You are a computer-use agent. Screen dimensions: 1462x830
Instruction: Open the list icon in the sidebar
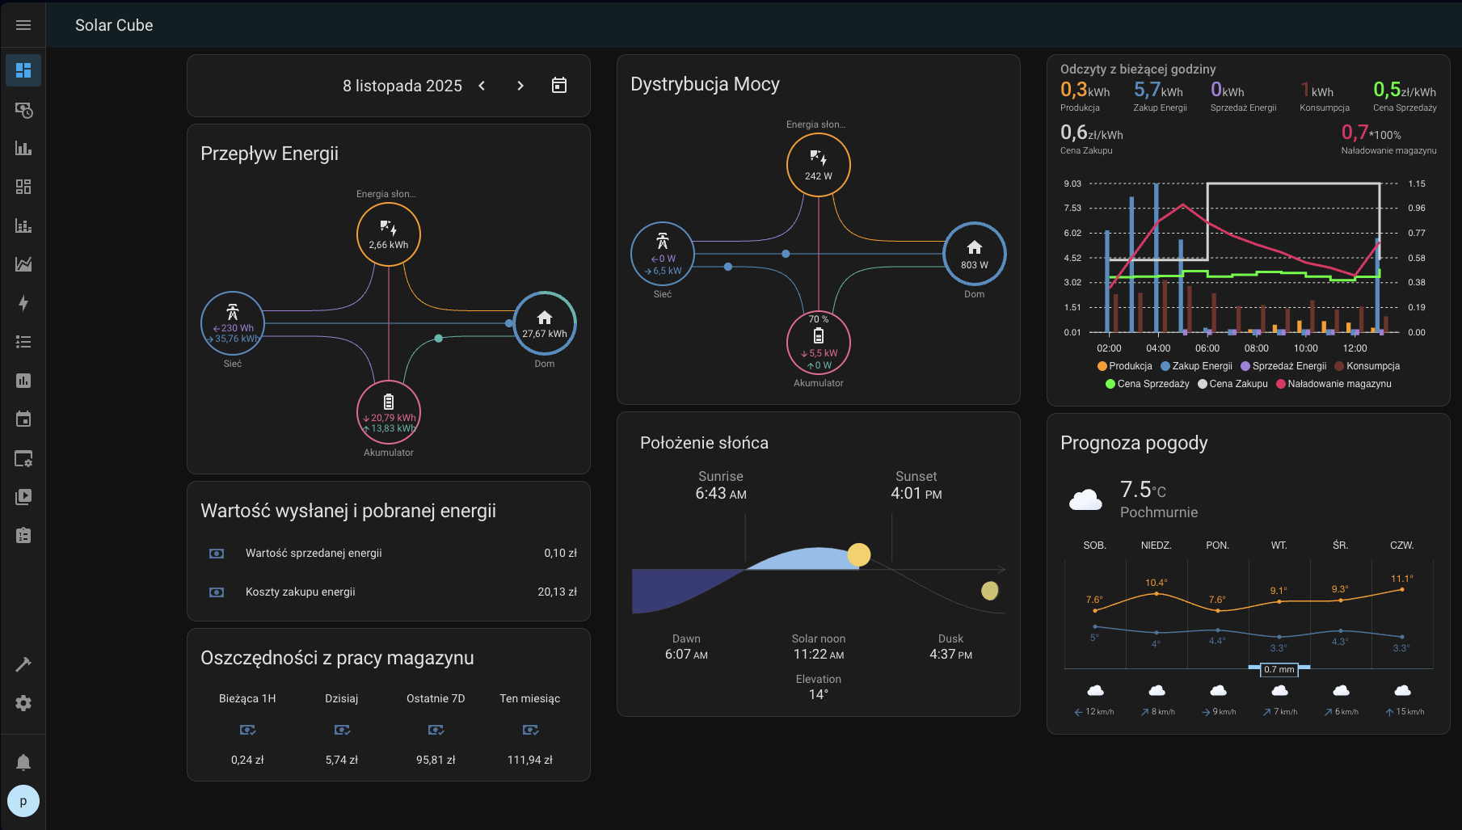23,342
